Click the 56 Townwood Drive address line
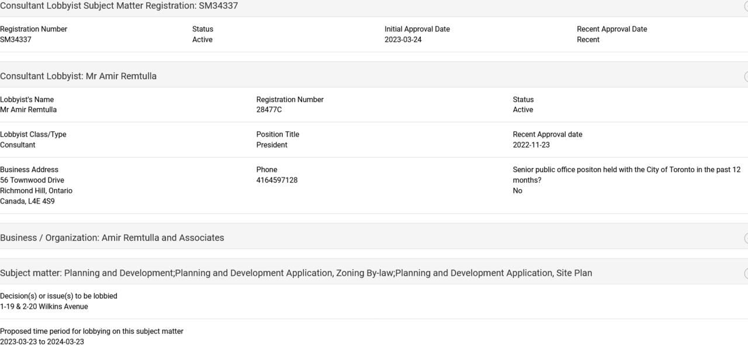The width and height of the screenshot is (748, 353). [x=32, y=180]
